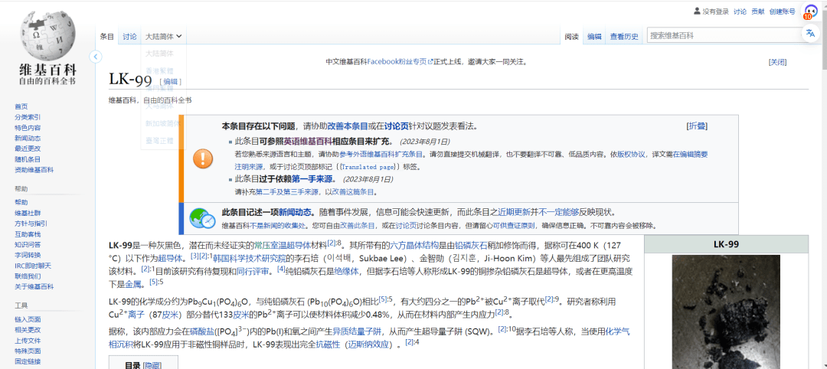This screenshot has width=827, height=369.
Task: Open the 大陆简体 language variant dropdown in the tab bar
Action: 164,37
